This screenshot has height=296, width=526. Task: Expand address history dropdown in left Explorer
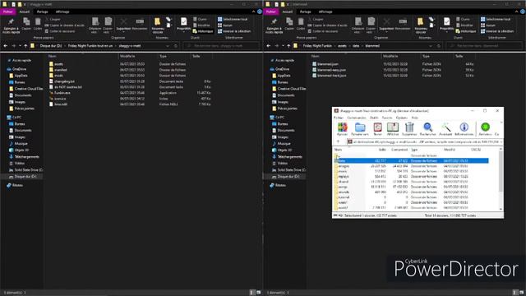168,46
